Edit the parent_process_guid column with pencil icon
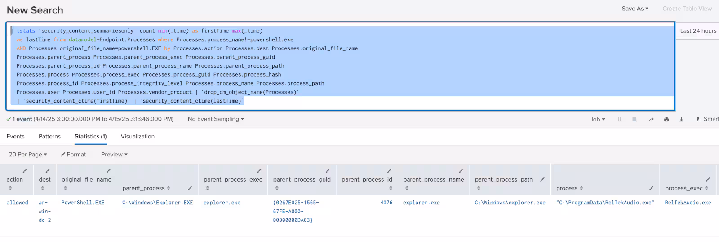The width and height of the screenshot is (719, 242). point(328,171)
